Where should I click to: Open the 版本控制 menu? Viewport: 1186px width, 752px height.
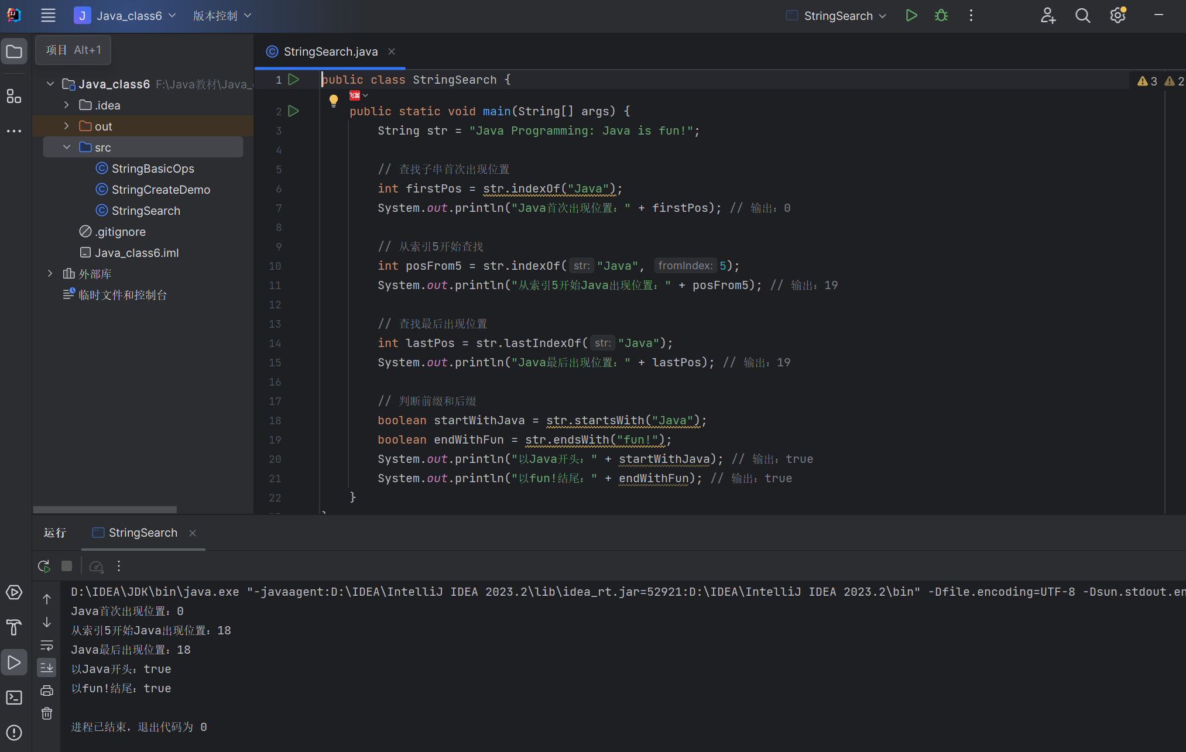(222, 16)
